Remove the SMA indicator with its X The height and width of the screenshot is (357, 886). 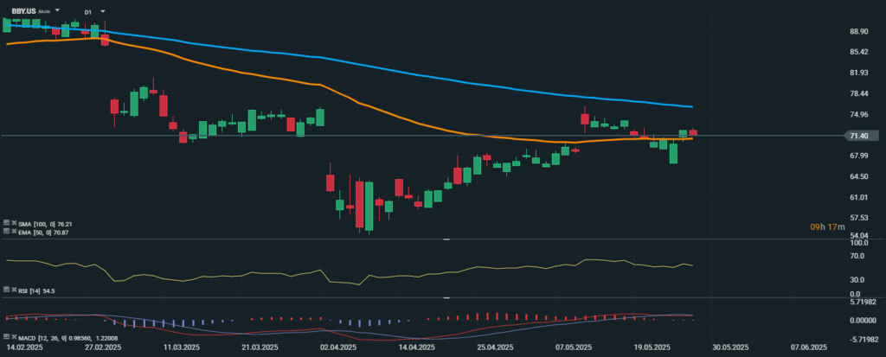point(13,223)
